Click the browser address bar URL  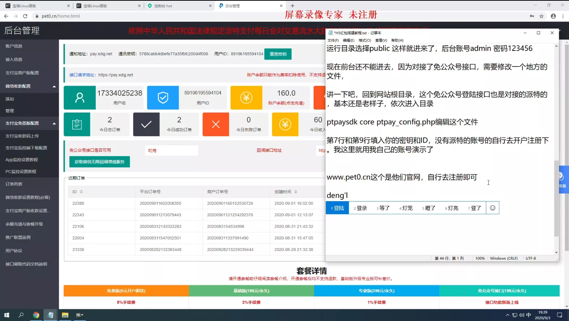point(61,16)
